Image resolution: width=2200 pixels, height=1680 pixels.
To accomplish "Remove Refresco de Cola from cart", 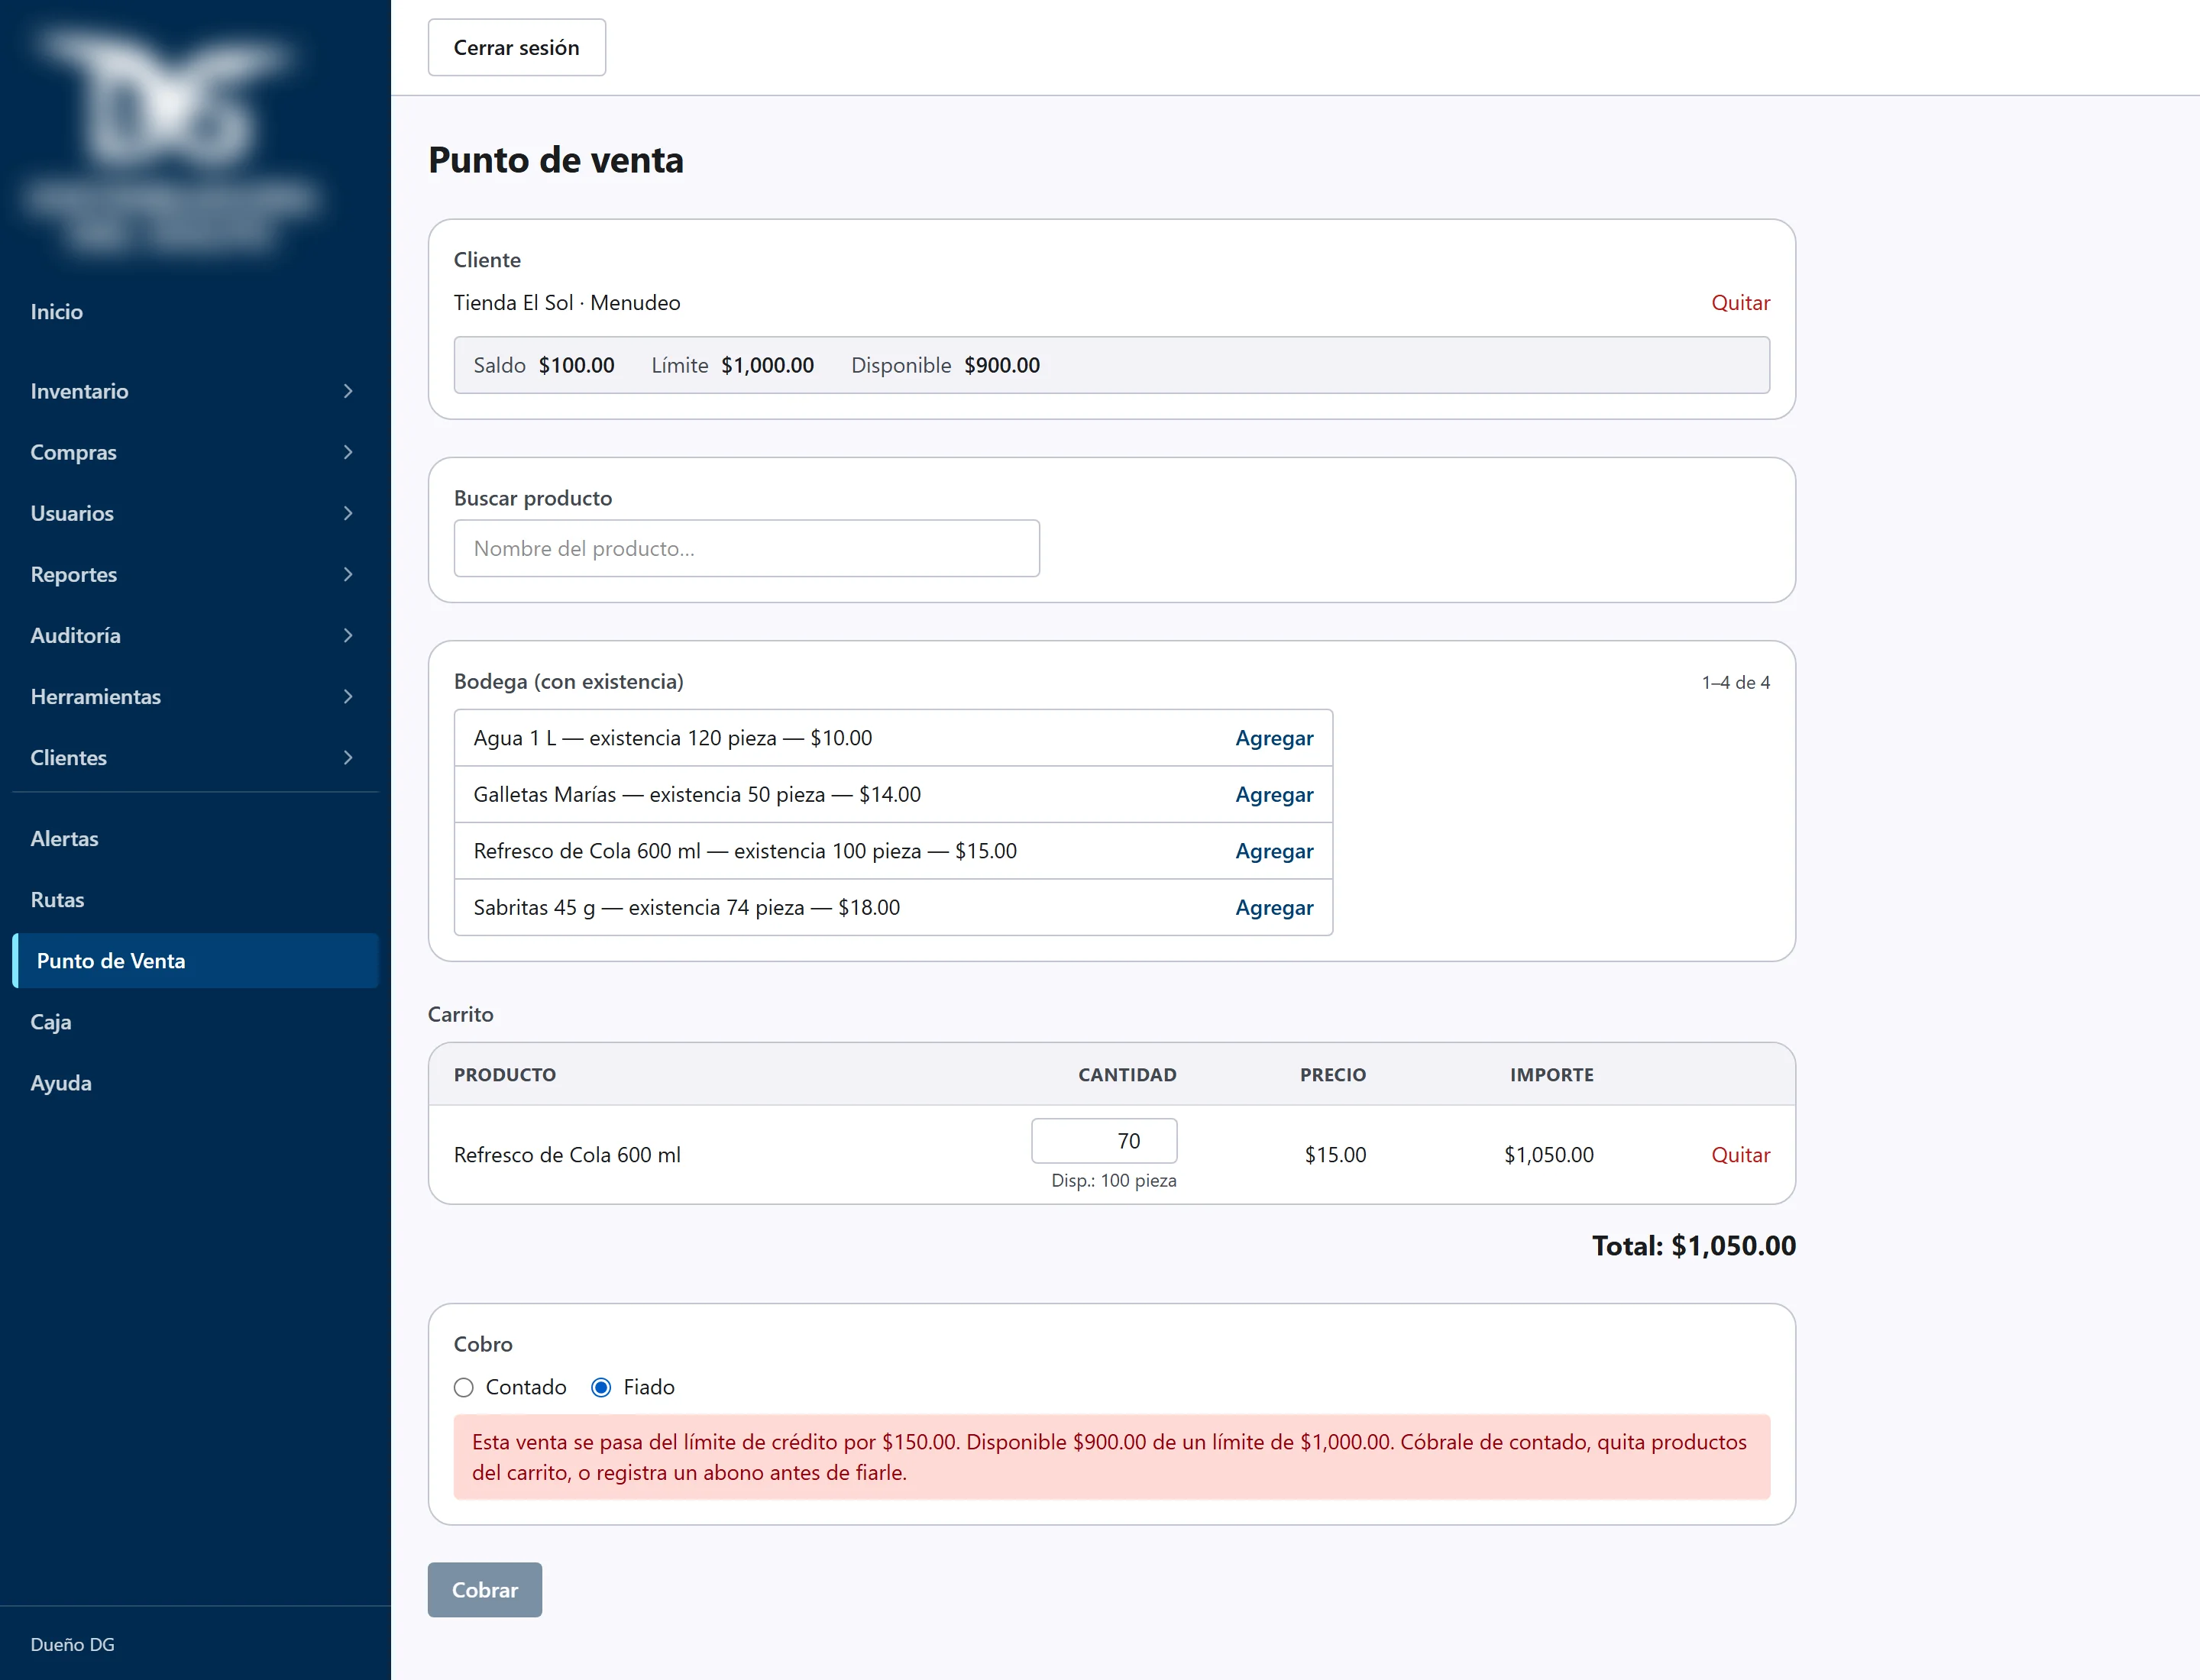I will pyautogui.click(x=1740, y=1154).
